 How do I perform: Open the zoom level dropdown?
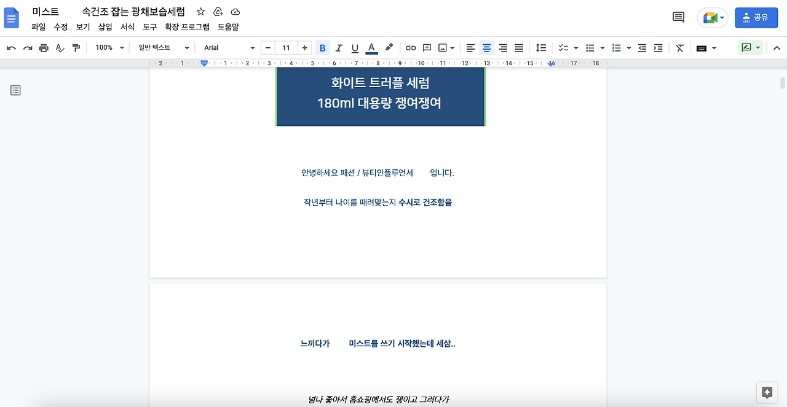[108, 47]
